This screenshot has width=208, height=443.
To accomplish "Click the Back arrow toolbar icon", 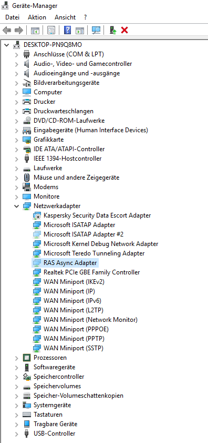I will [7, 30].
